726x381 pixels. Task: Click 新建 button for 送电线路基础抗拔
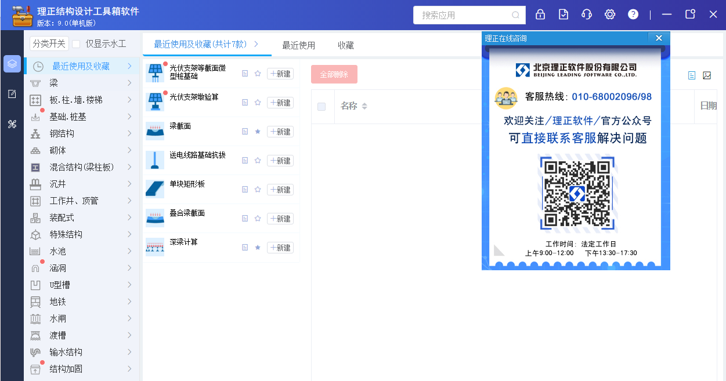(x=280, y=161)
